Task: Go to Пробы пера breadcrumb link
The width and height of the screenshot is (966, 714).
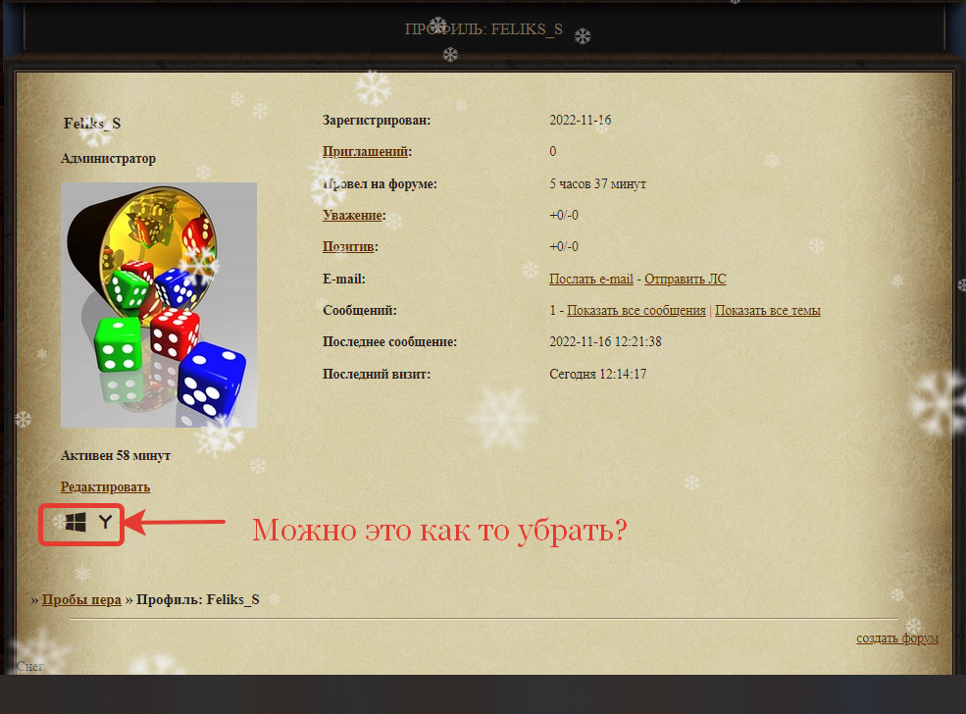Action: point(81,599)
